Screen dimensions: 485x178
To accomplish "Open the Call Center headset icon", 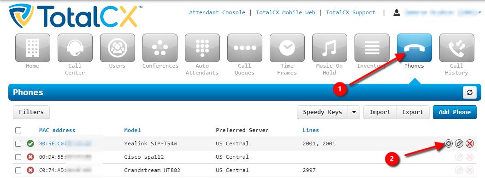I will [x=75, y=48].
